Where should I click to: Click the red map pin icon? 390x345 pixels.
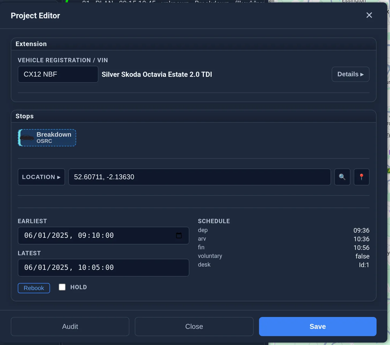click(361, 177)
